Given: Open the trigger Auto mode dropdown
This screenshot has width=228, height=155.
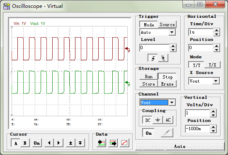Looking at the screenshot, I should 172,32.
